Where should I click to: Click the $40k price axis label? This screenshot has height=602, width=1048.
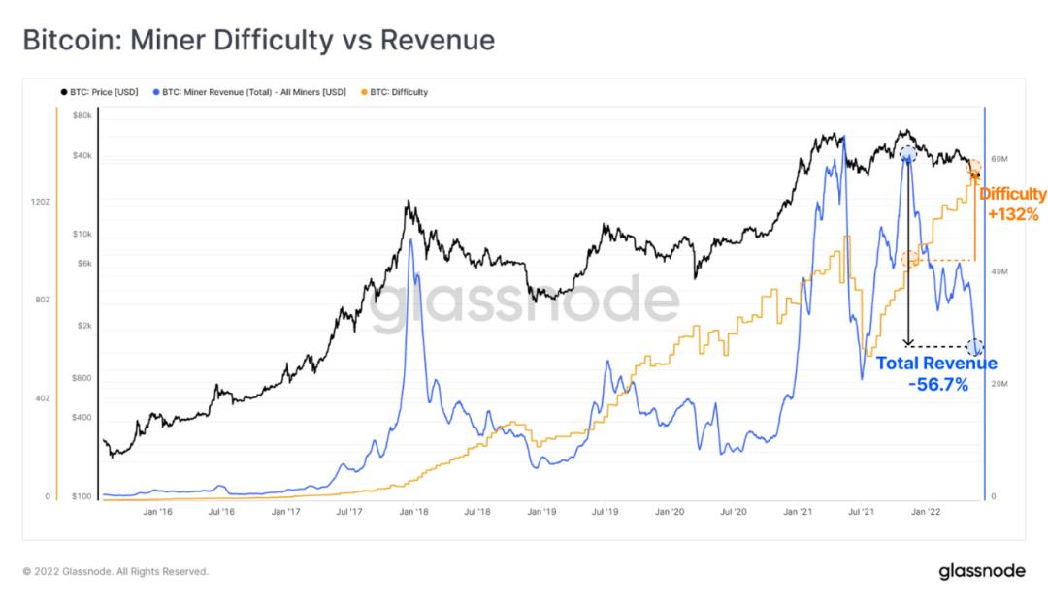[82, 155]
